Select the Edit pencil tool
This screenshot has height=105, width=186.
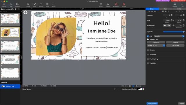[35, 5]
